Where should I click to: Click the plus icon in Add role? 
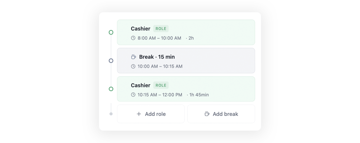[139, 114]
